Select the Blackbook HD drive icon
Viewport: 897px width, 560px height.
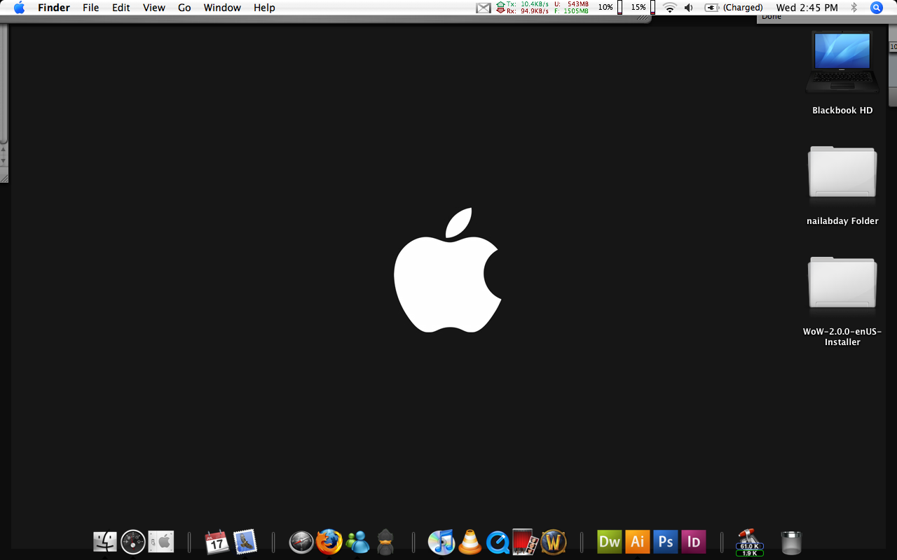coord(842,62)
